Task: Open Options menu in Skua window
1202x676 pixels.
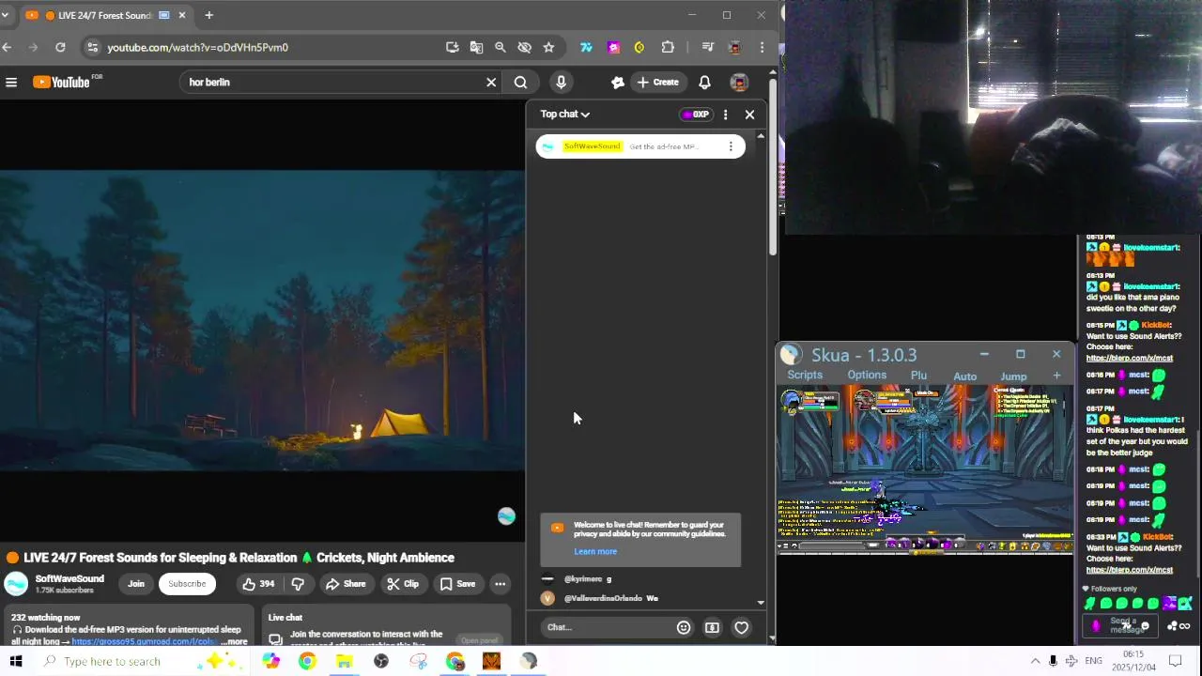Action: point(867,375)
